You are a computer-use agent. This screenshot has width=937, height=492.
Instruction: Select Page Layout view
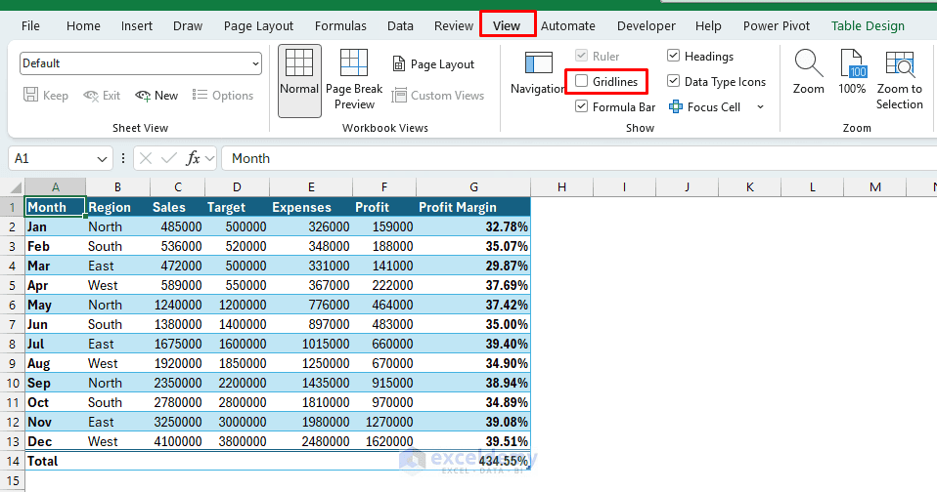(433, 63)
